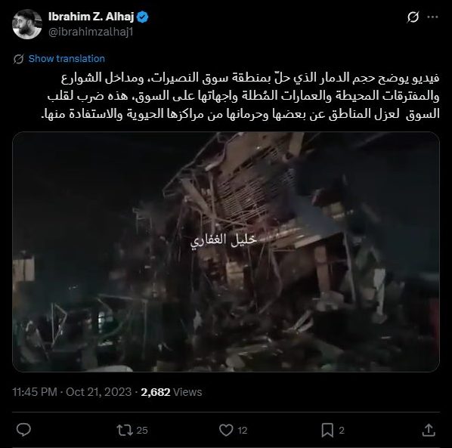The height and width of the screenshot is (448, 452).
Task: Click the repost arrows icon
Action: 125,430
